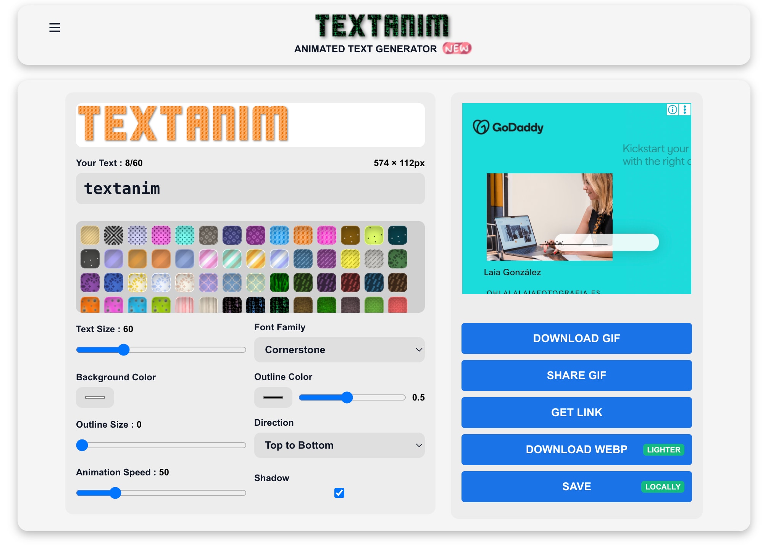The height and width of the screenshot is (546, 768).
Task: Click the DOWNLOAD GIF button
Action: click(x=576, y=338)
